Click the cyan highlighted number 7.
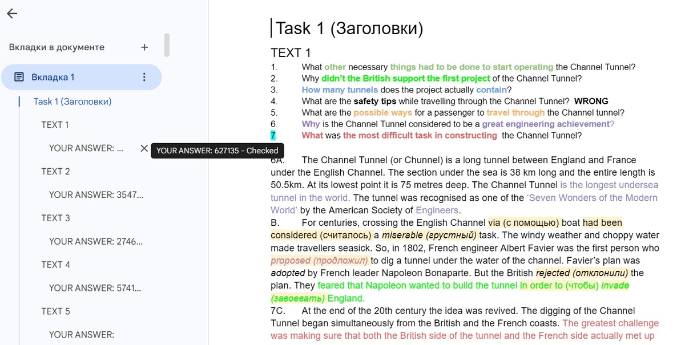Image resolution: width=685 pixels, height=345 pixels. [x=273, y=136]
